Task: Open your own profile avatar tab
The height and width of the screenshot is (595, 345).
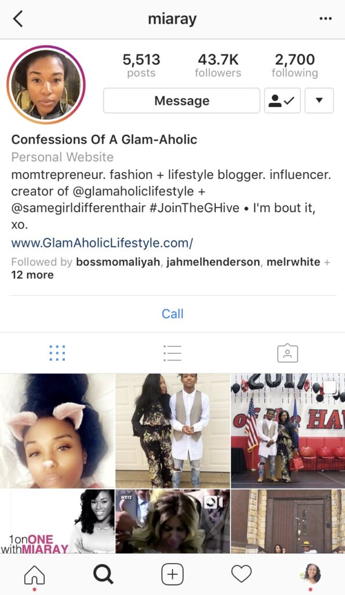Action: coord(311,574)
